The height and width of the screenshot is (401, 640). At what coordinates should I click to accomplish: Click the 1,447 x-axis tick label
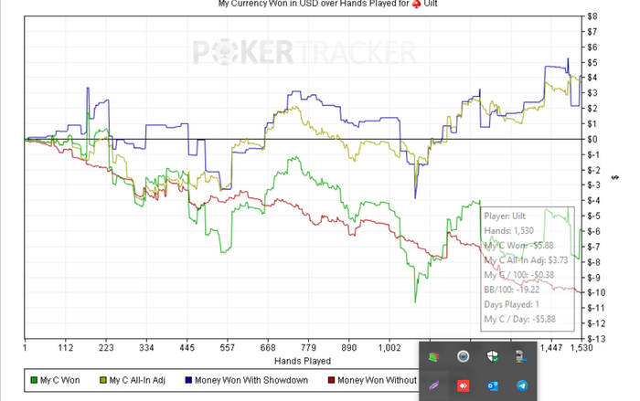coord(551,348)
